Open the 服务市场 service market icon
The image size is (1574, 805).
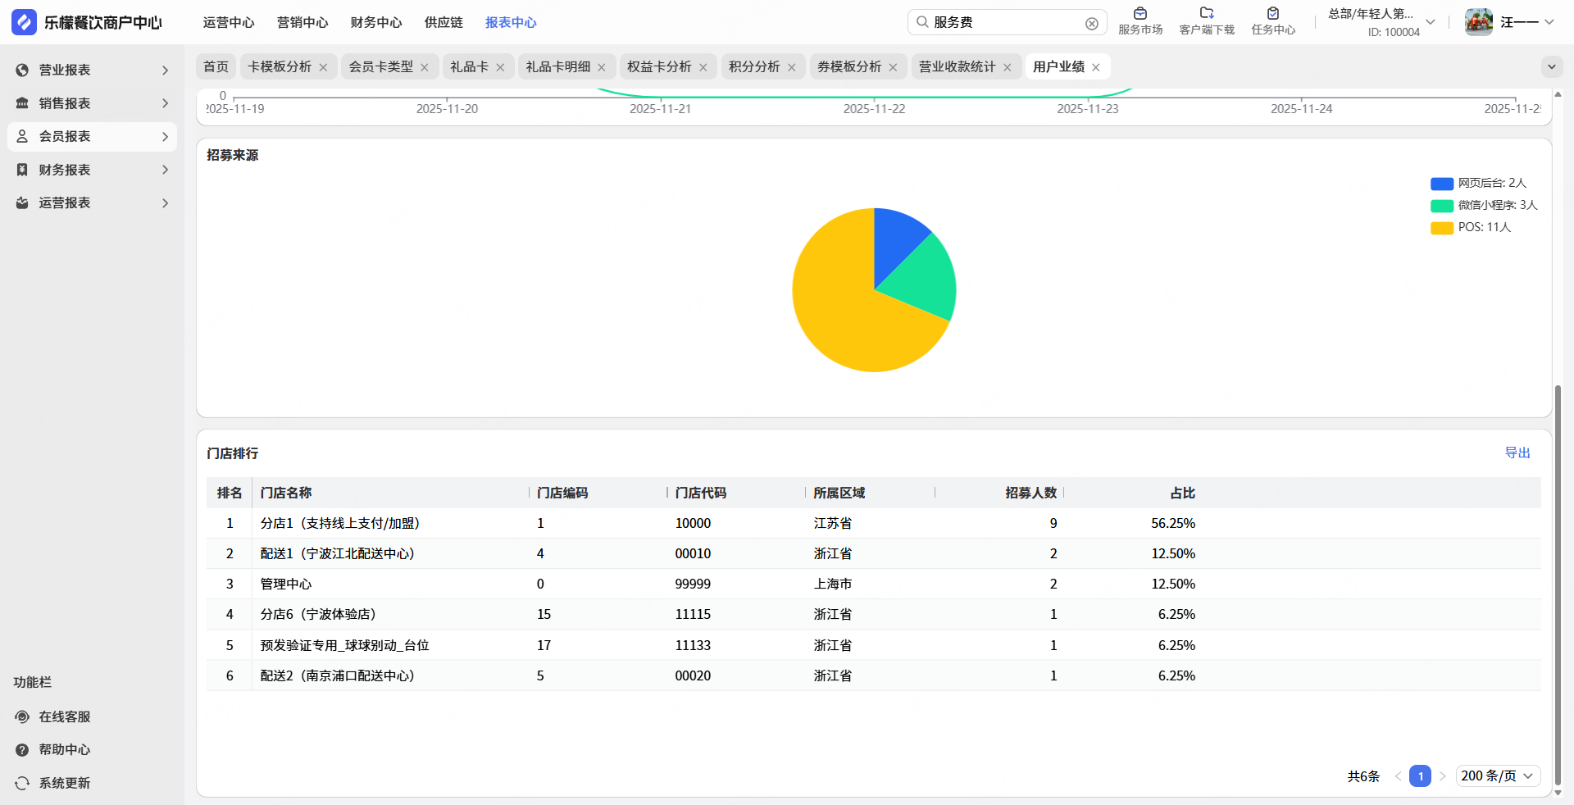1140,14
